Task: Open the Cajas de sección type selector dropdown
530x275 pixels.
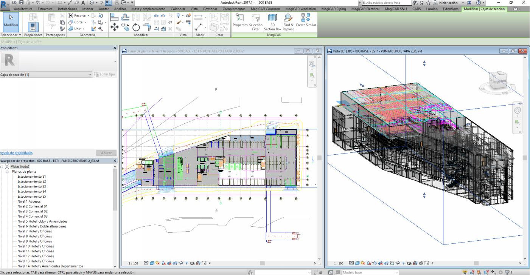Action: pos(90,75)
